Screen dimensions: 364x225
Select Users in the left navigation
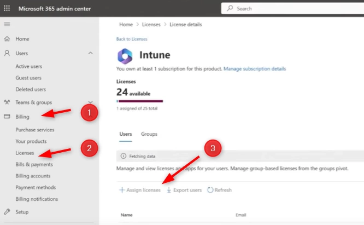(x=22, y=53)
